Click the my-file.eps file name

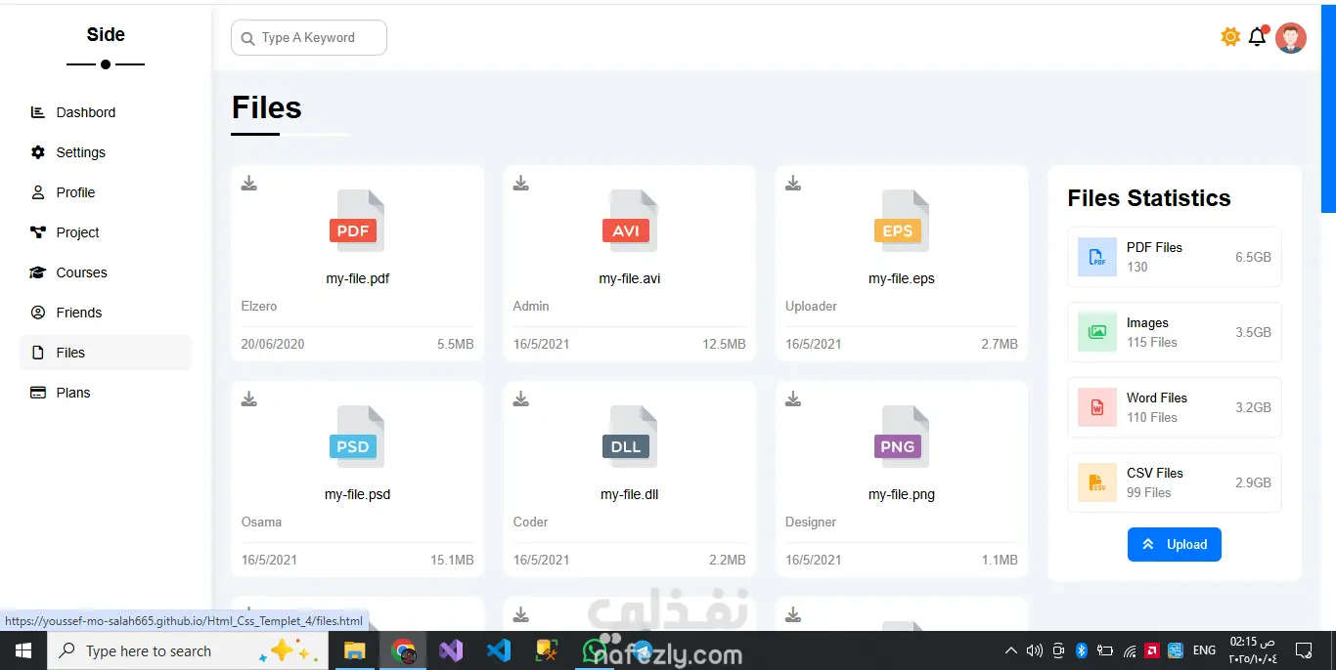point(902,278)
